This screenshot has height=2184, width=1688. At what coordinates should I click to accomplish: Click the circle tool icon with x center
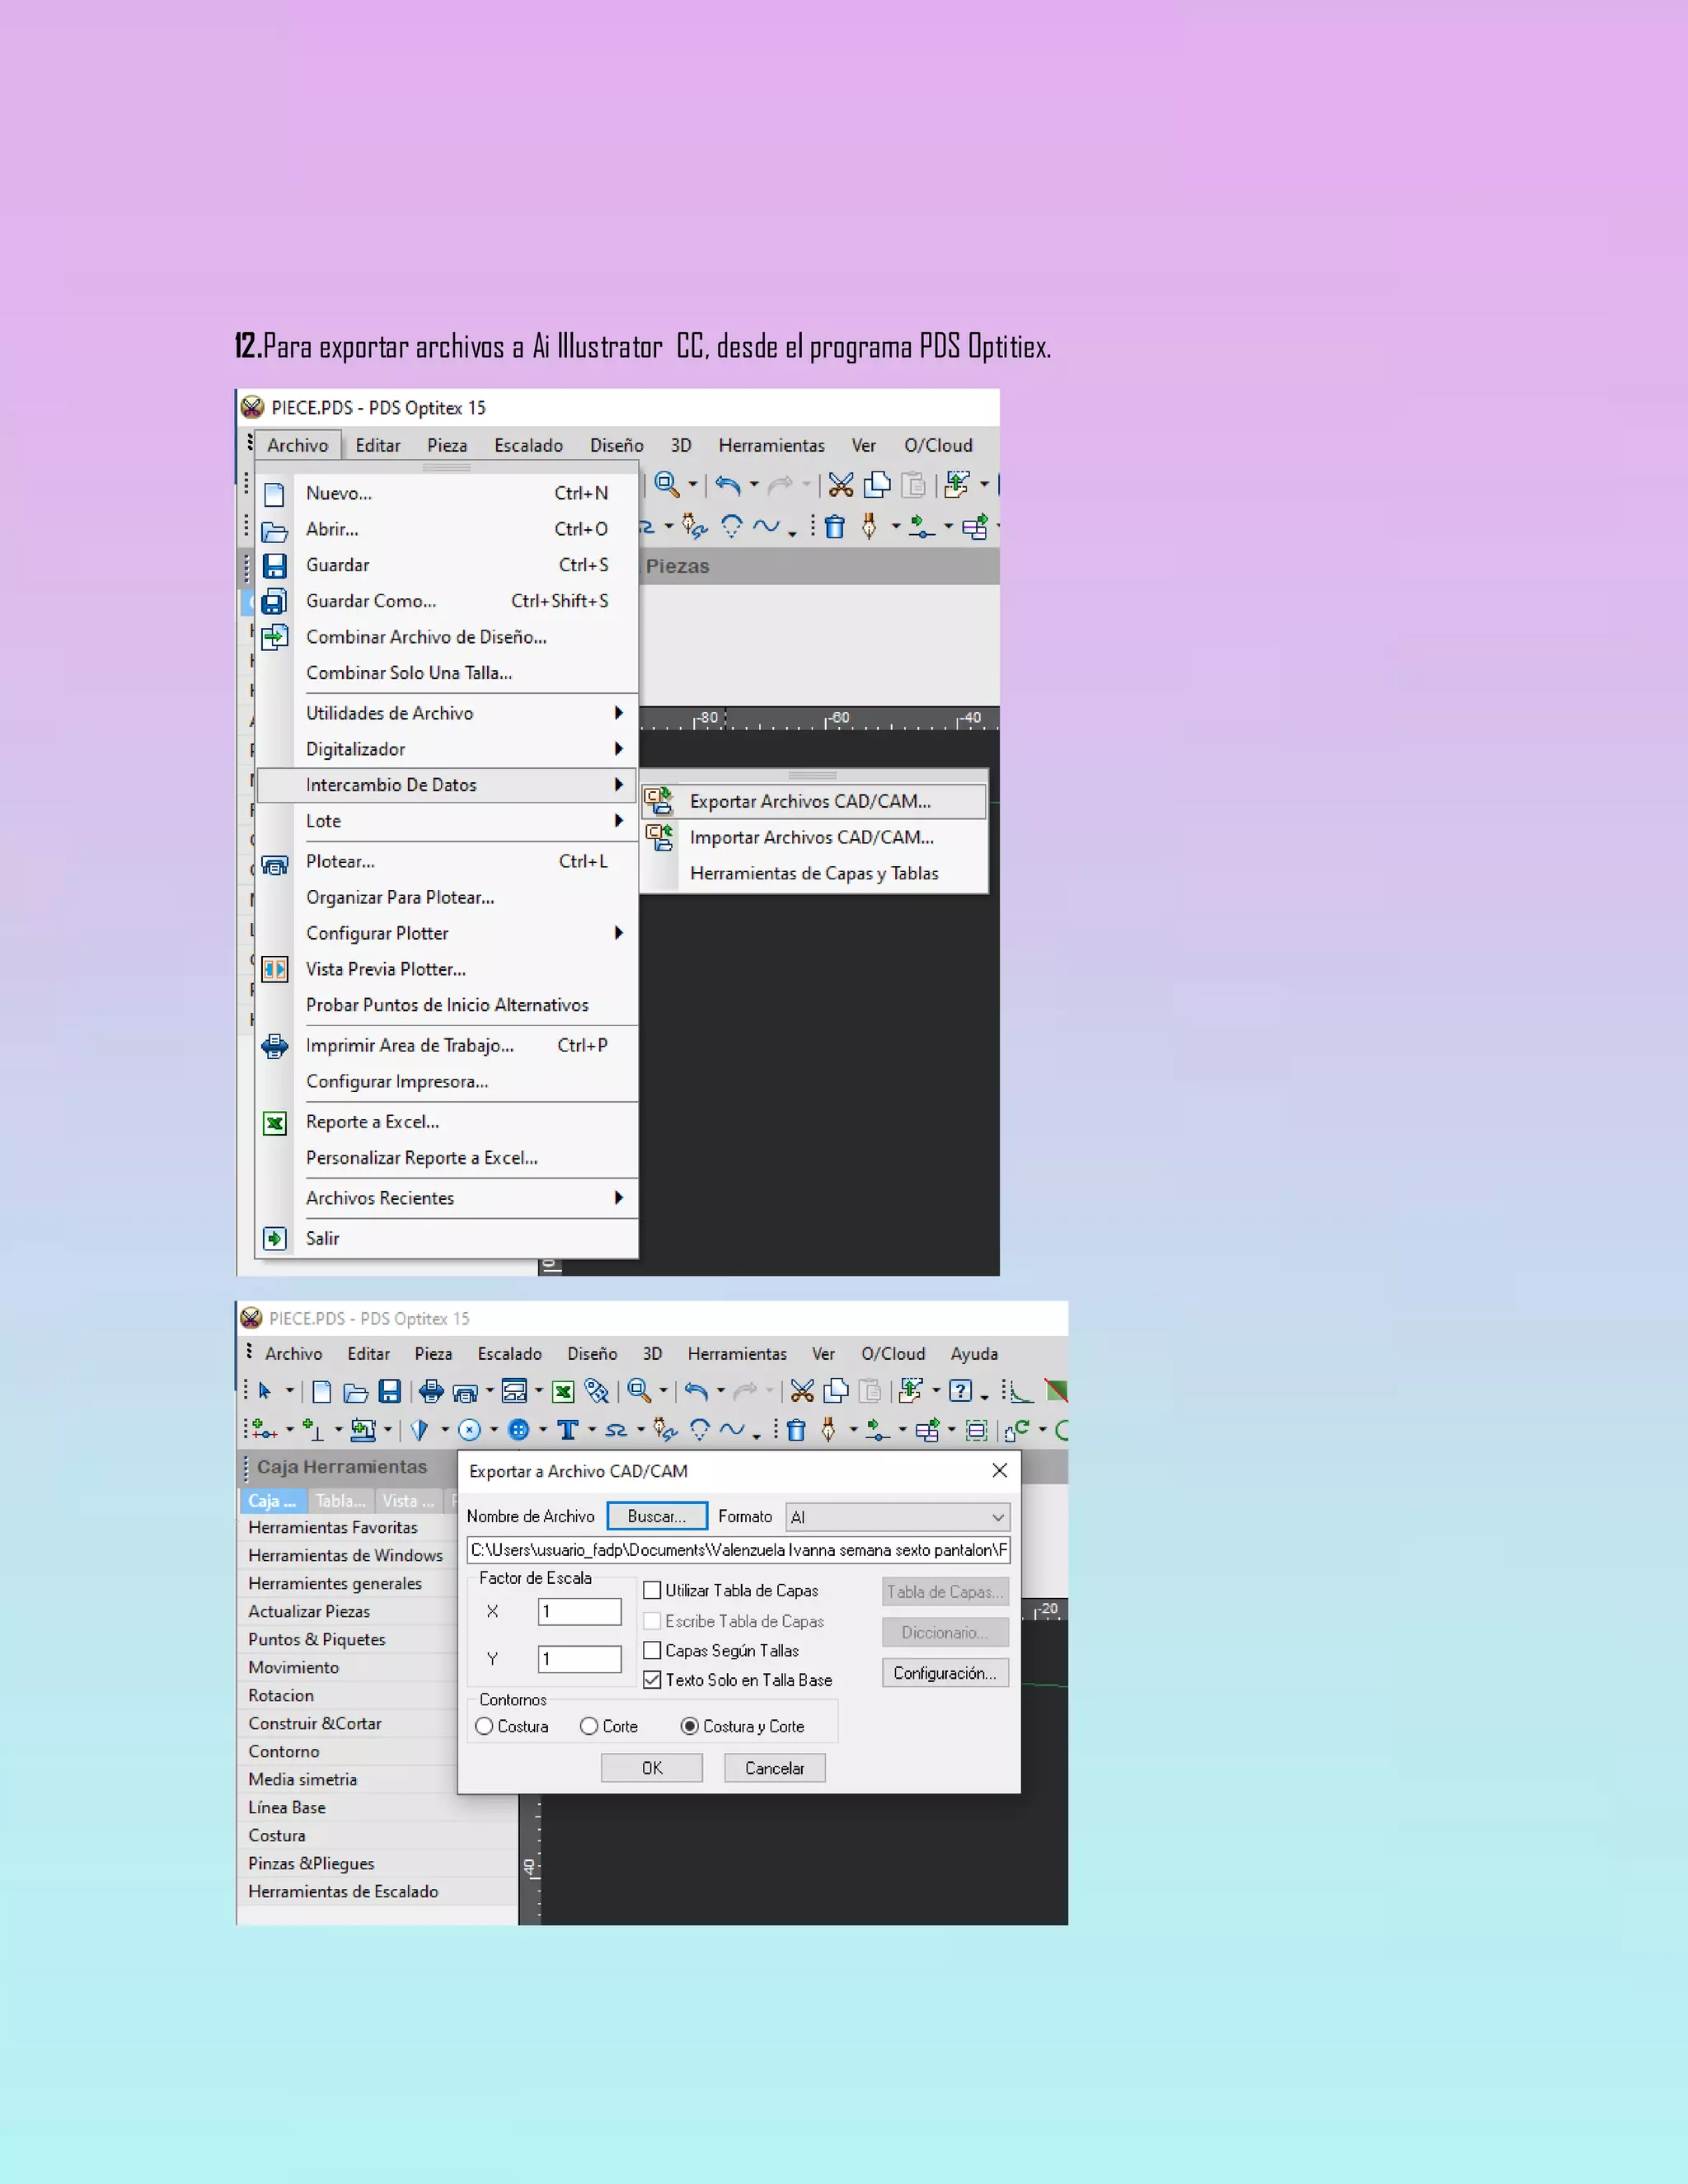[x=469, y=1430]
